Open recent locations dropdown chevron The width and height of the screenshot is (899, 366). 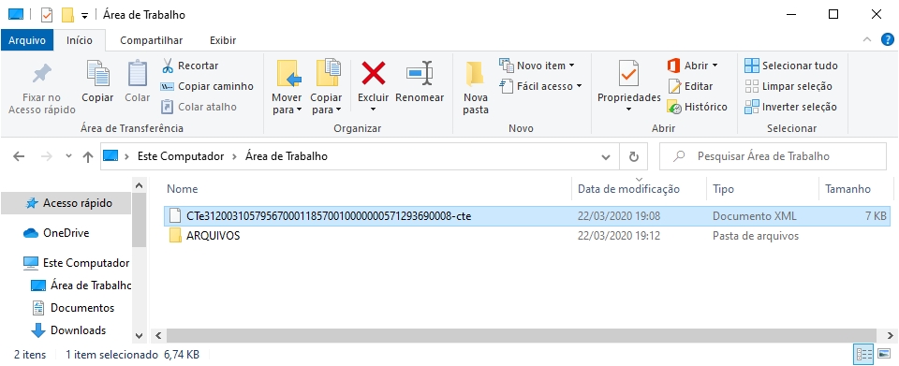[x=68, y=156]
